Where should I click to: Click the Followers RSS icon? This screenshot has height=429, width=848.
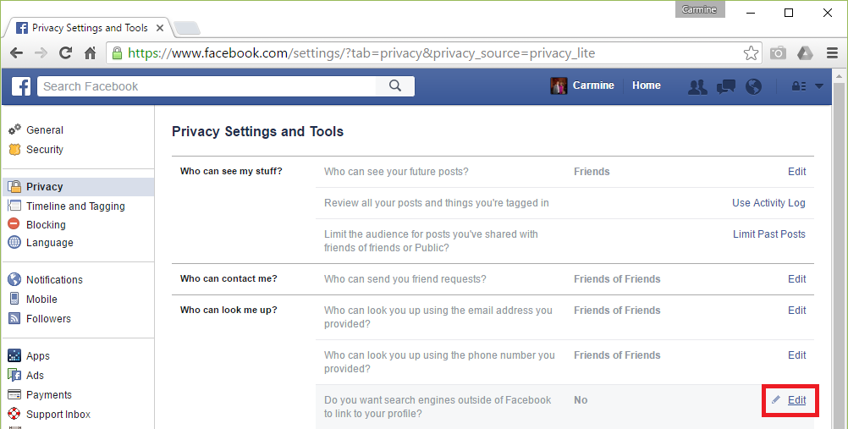(14, 318)
